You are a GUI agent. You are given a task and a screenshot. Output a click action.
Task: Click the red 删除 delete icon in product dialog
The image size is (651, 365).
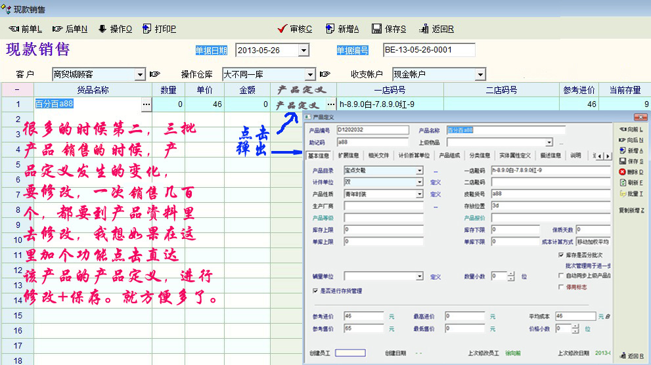622,171
